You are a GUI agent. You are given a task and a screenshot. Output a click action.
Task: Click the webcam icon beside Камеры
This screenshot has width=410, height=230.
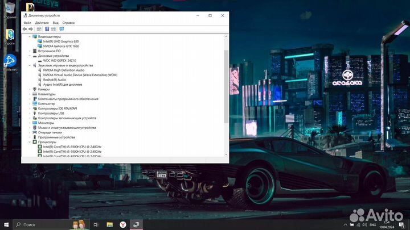[35, 89]
